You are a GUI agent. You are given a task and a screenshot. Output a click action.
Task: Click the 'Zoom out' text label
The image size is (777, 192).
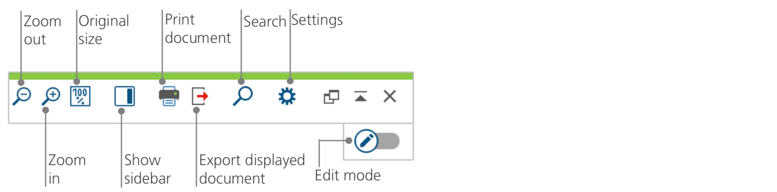coord(42,30)
